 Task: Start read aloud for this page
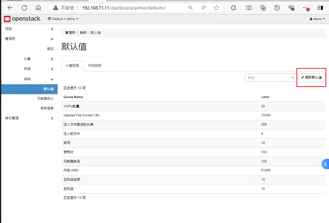204,8
